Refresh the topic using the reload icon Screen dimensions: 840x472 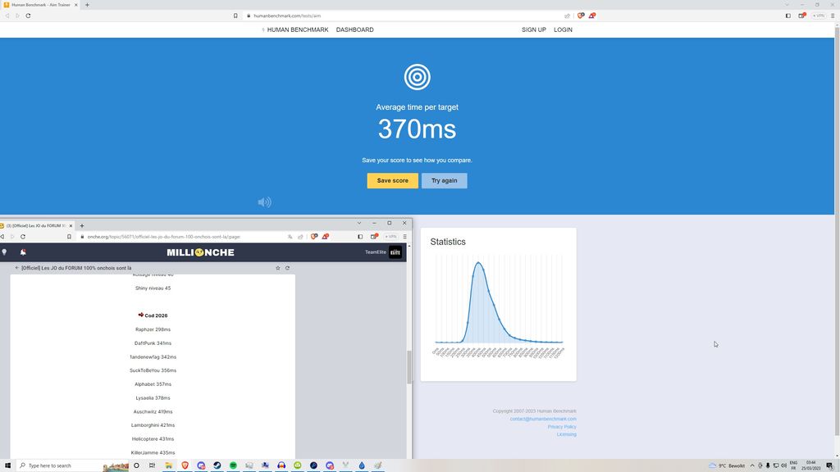point(287,268)
